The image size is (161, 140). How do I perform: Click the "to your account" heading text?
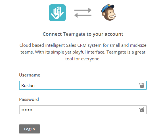[105, 34]
